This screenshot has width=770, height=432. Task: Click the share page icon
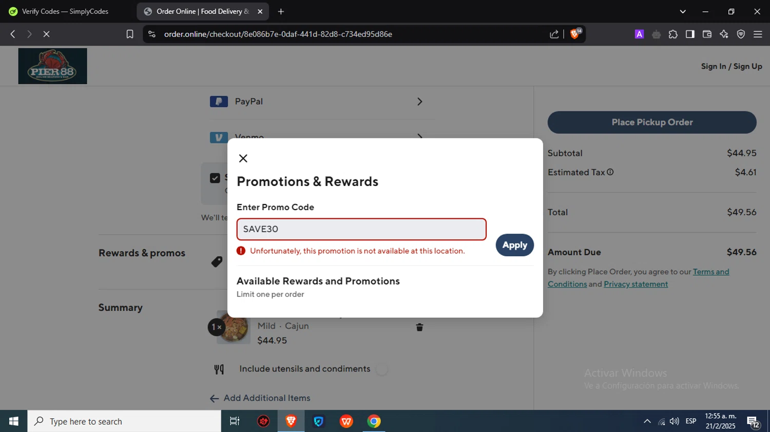(554, 34)
